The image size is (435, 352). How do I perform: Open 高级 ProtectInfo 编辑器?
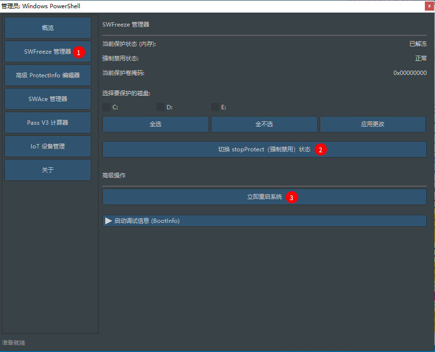point(48,75)
